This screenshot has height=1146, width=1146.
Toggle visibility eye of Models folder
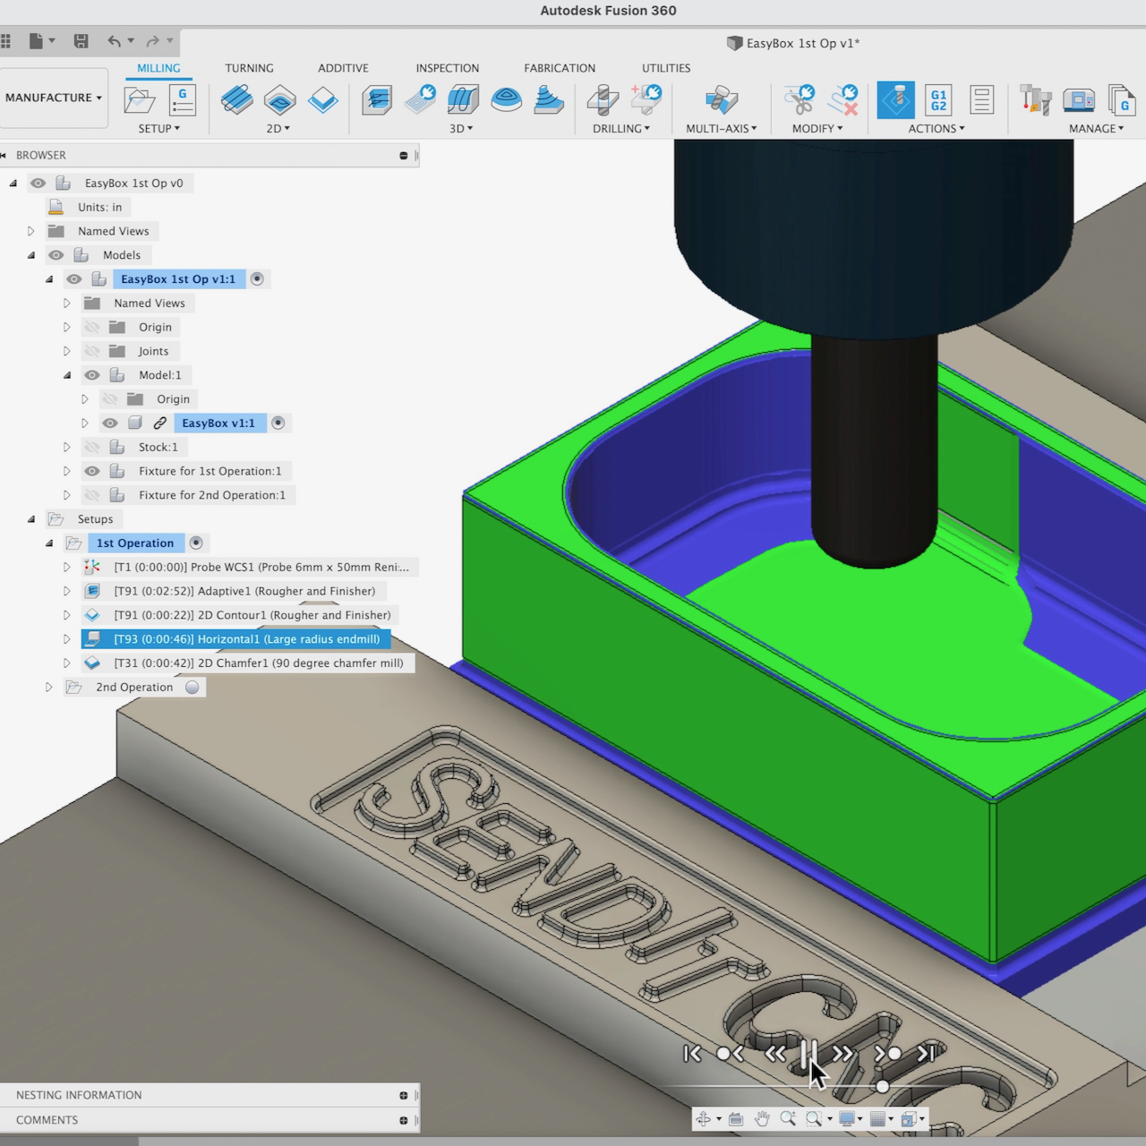[56, 255]
